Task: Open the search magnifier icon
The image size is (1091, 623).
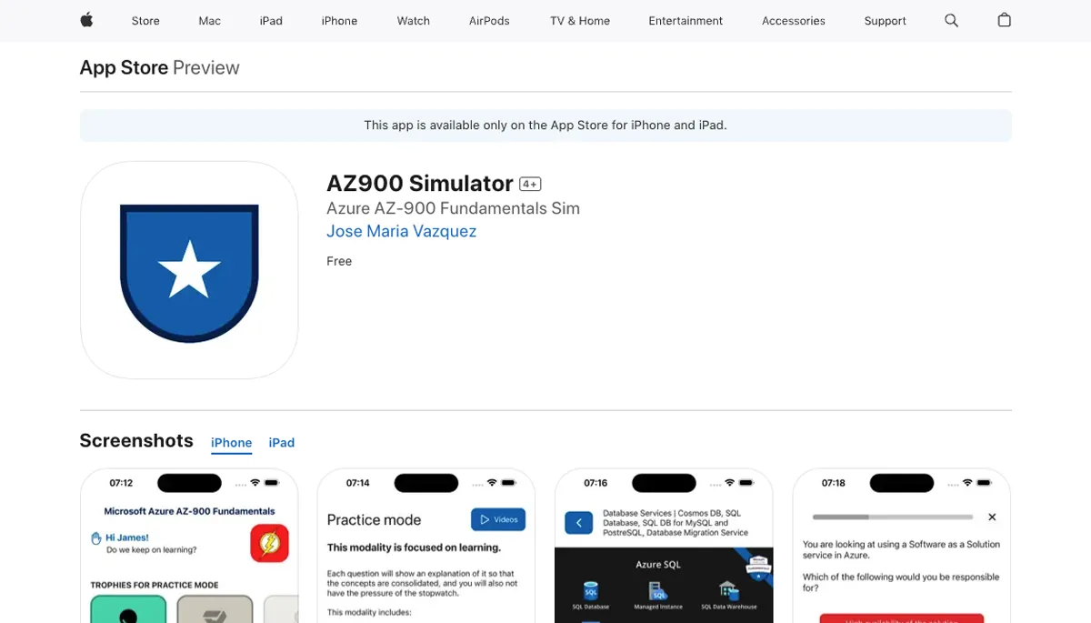Action: 951,20
